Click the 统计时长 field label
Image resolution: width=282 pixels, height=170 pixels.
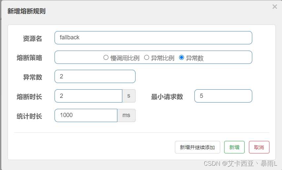29,116
